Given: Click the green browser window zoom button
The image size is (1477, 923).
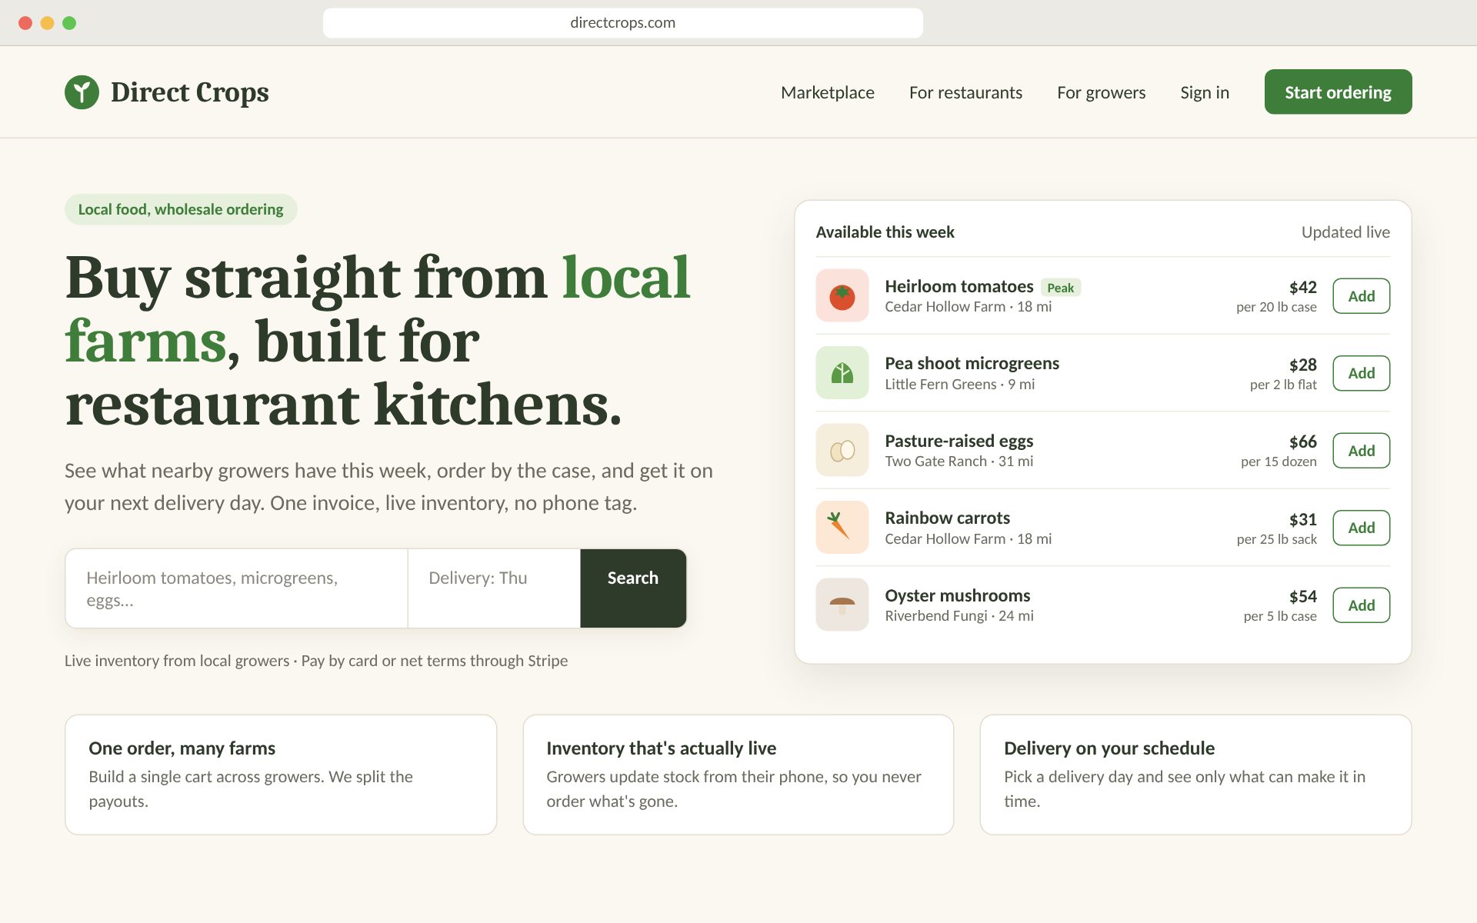Looking at the screenshot, I should pyautogui.click(x=69, y=23).
